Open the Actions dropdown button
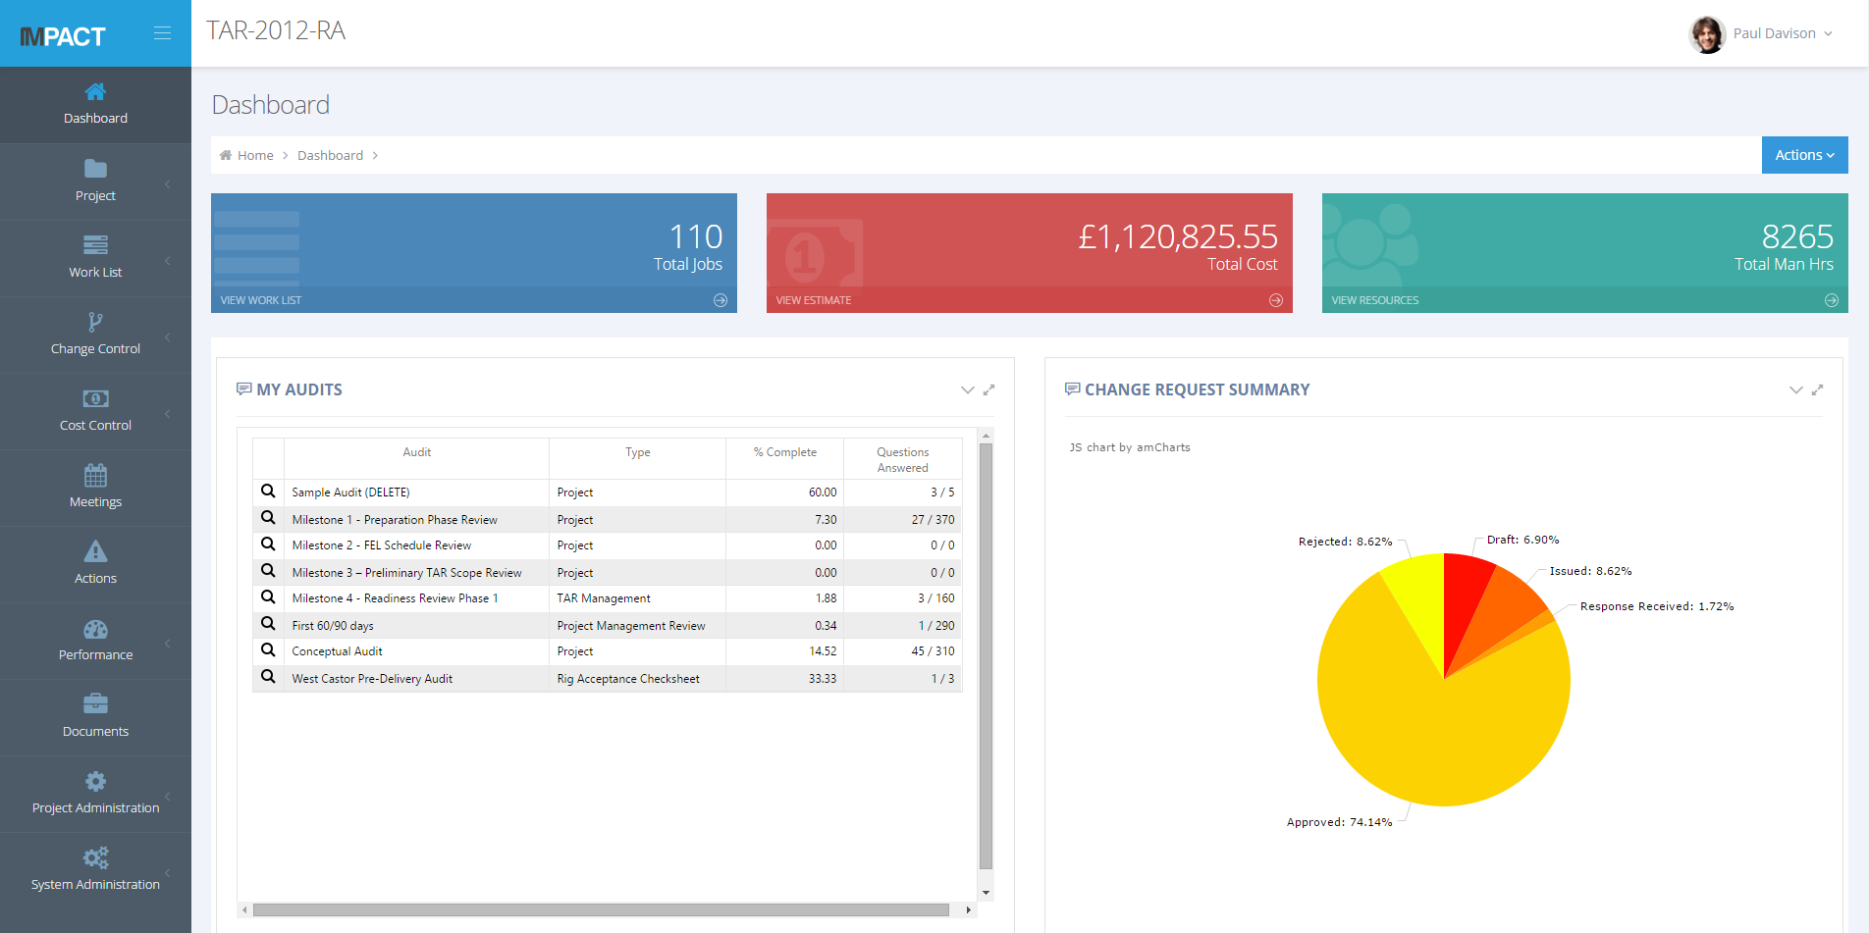 [x=1804, y=155]
